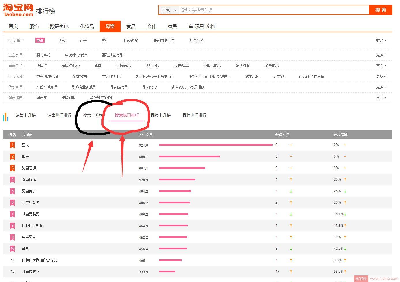This screenshot has height=282, width=400.
Task: Switch to 销售热门排行 tab
Action: point(59,115)
